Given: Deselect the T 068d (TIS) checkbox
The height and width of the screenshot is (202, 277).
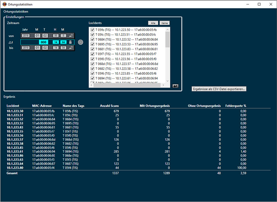Looking at the screenshot, I should [92, 64].
